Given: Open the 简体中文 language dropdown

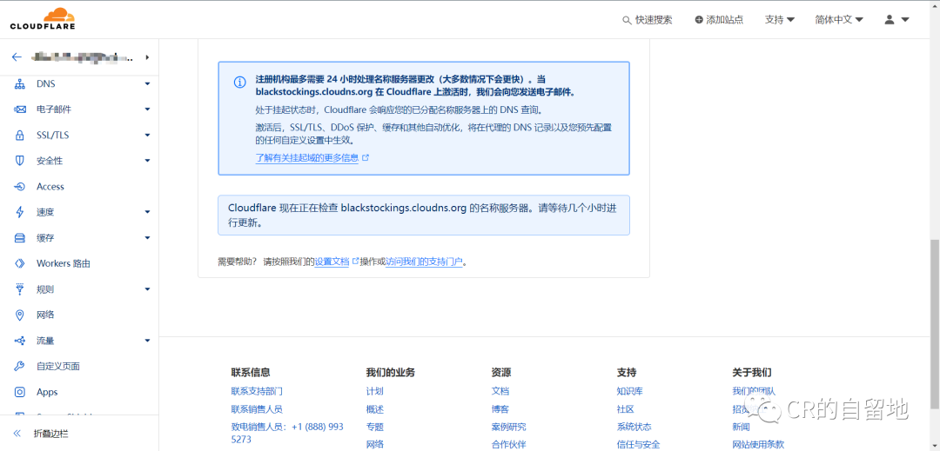Looking at the screenshot, I should point(838,19).
